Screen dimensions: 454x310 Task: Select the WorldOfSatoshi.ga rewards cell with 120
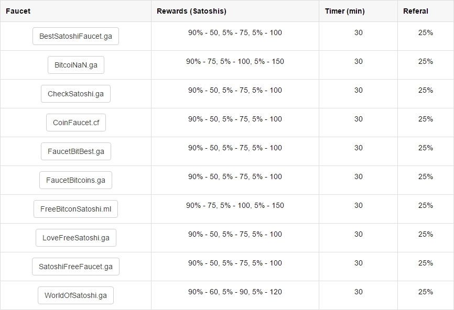[235, 292]
